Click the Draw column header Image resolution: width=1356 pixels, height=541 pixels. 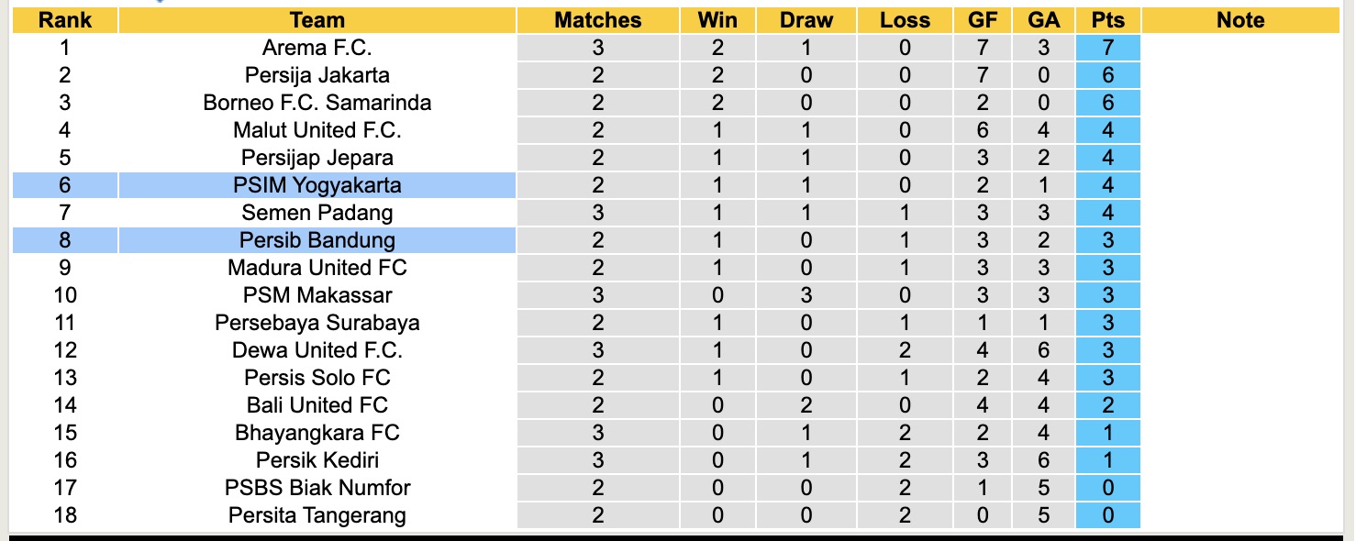[806, 20]
